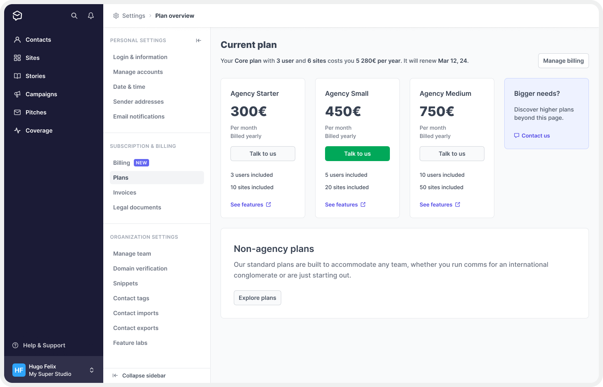Click external link icon on Agency Medium
The width and height of the screenshot is (603, 387).
458,204
